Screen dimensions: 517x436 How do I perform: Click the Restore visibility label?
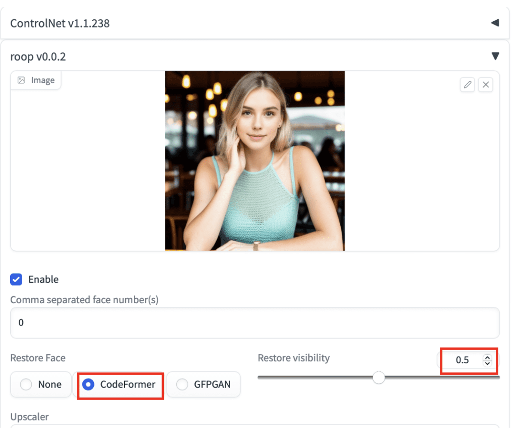[294, 358]
